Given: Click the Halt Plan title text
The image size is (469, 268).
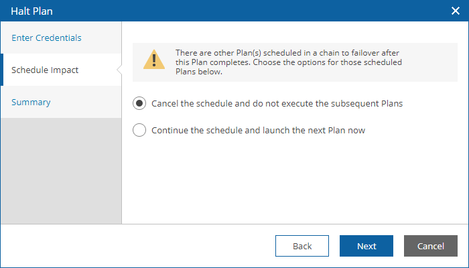Looking at the screenshot, I should 31,11.
